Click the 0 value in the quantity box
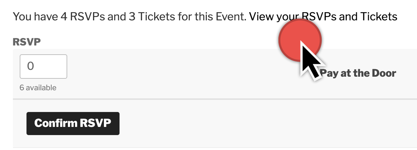The width and height of the screenshot is (417, 150). [x=31, y=66]
